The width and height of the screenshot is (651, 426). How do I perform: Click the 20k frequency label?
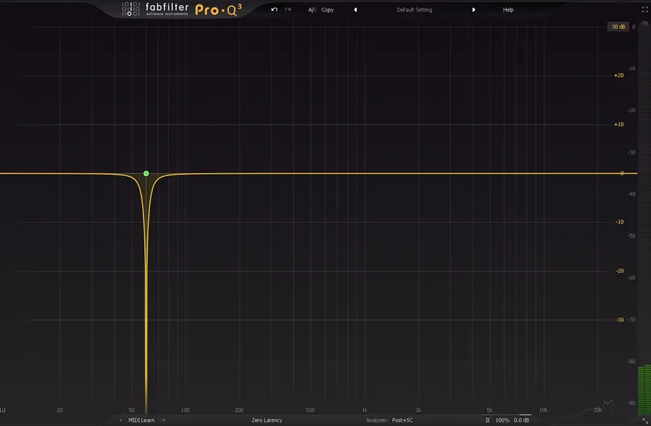[x=597, y=410]
